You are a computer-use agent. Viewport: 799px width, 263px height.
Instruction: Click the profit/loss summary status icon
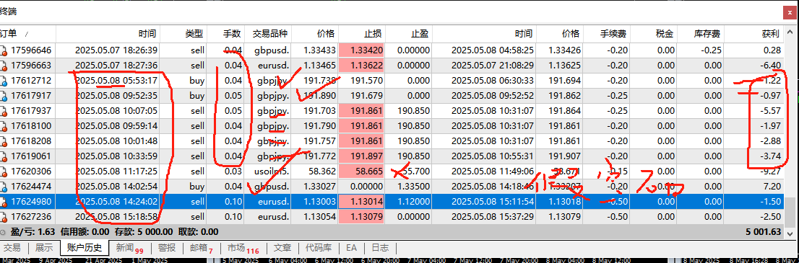click(x=3, y=232)
